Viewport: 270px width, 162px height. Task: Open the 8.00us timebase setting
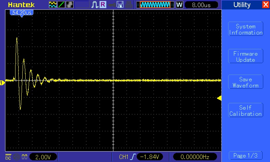(x=202, y=5)
